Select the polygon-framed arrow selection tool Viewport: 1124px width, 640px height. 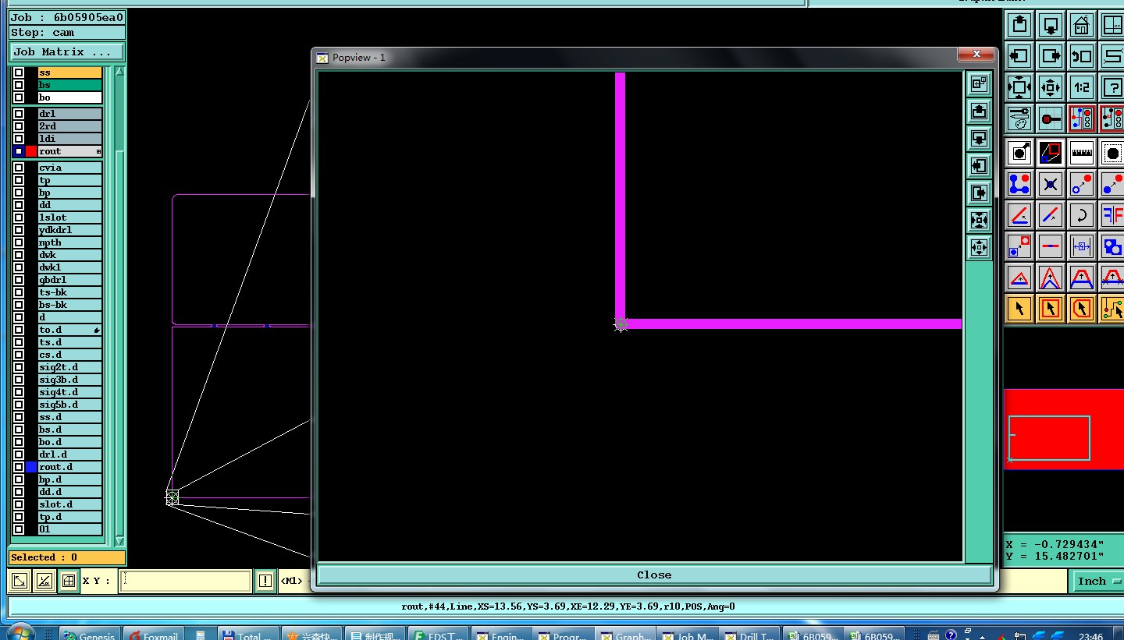tap(1082, 309)
